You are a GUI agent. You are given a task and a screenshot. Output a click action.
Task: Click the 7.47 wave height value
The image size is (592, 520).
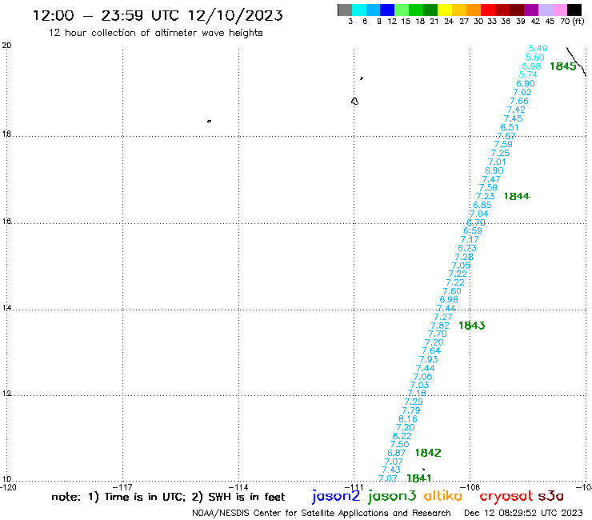click(491, 179)
